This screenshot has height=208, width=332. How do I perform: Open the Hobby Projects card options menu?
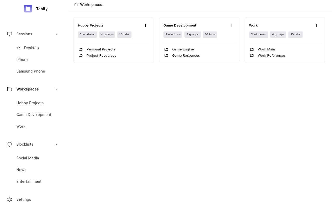coord(146,25)
